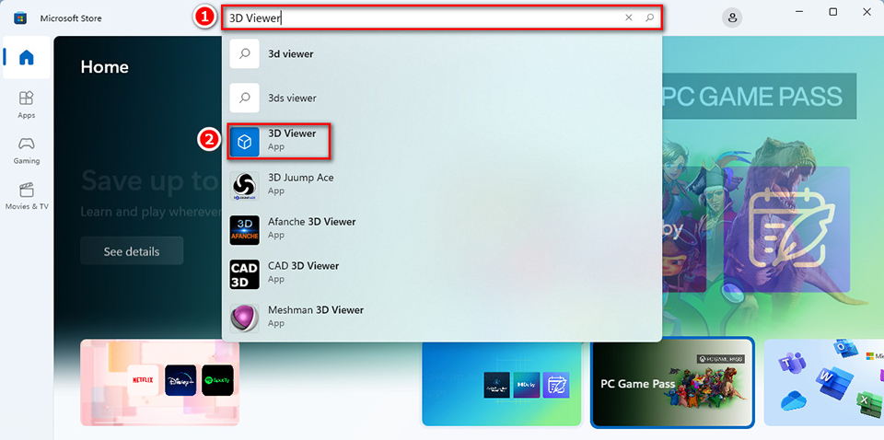Open the Apps section in sidebar
This screenshot has height=440, width=884.
27,105
